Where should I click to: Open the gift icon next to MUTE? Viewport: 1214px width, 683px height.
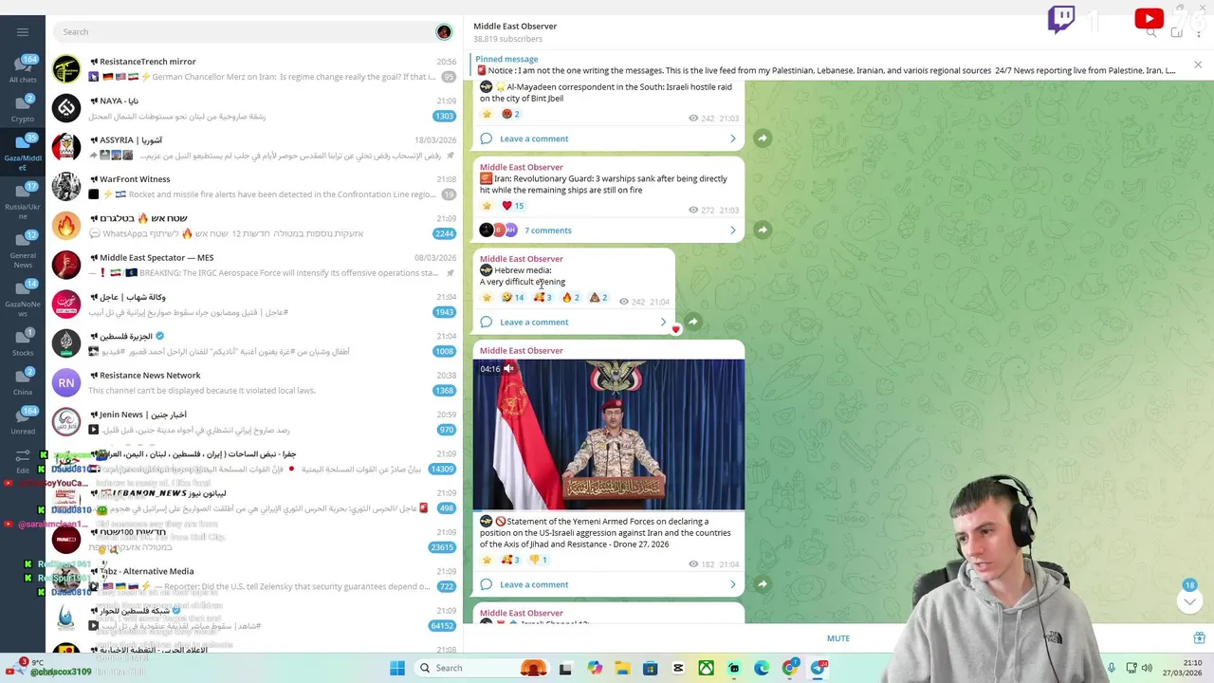click(x=1199, y=638)
